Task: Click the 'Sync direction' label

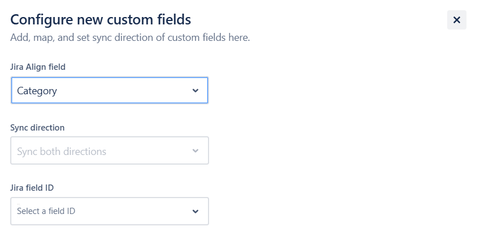Action: (x=38, y=128)
